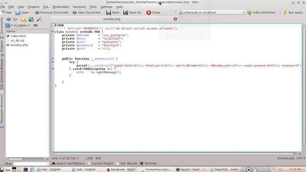This screenshot has height=172, width=306.
Task: Switch to Facebook Mozilla taskbar window
Action: pyautogui.click(x=121, y=170)
